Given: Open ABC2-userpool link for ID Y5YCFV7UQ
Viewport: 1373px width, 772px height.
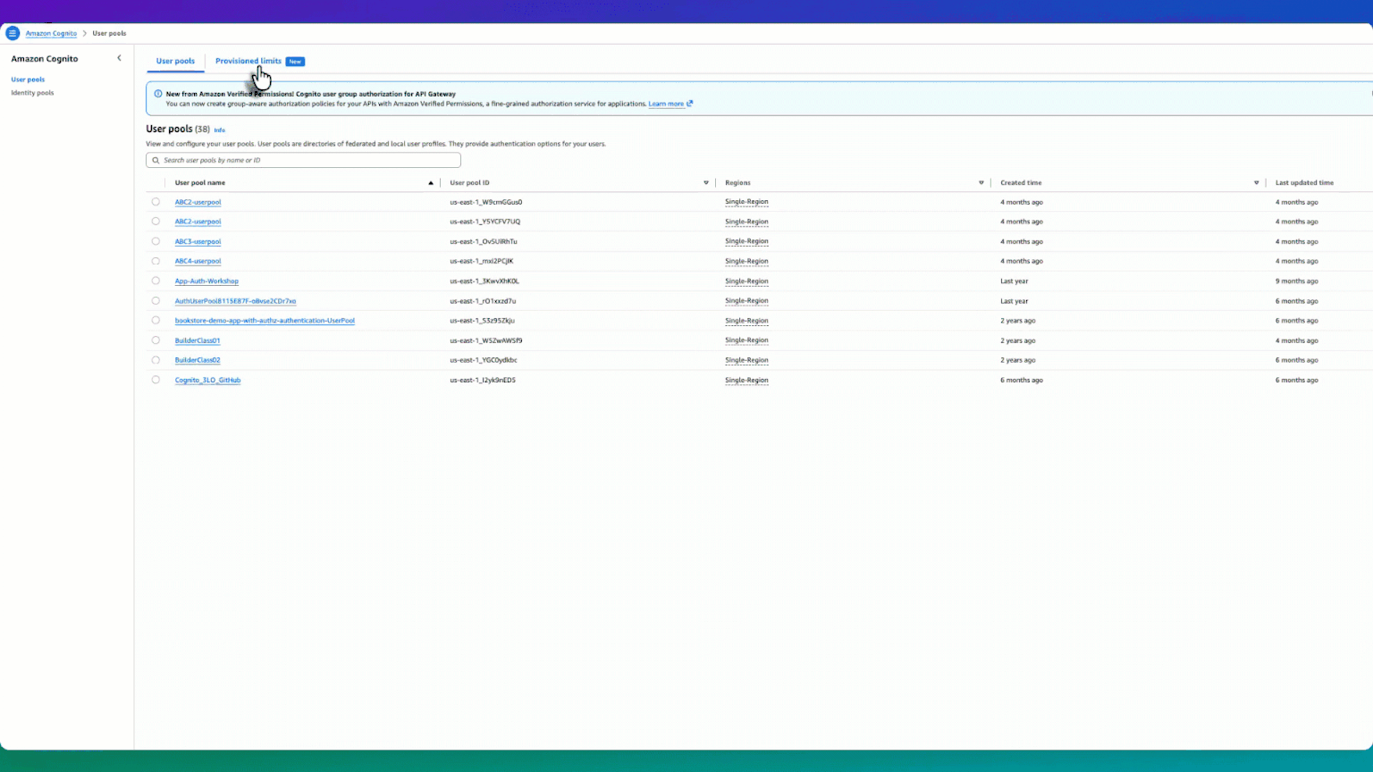Looking at the screenshot, I should click(x=198, y=222).
